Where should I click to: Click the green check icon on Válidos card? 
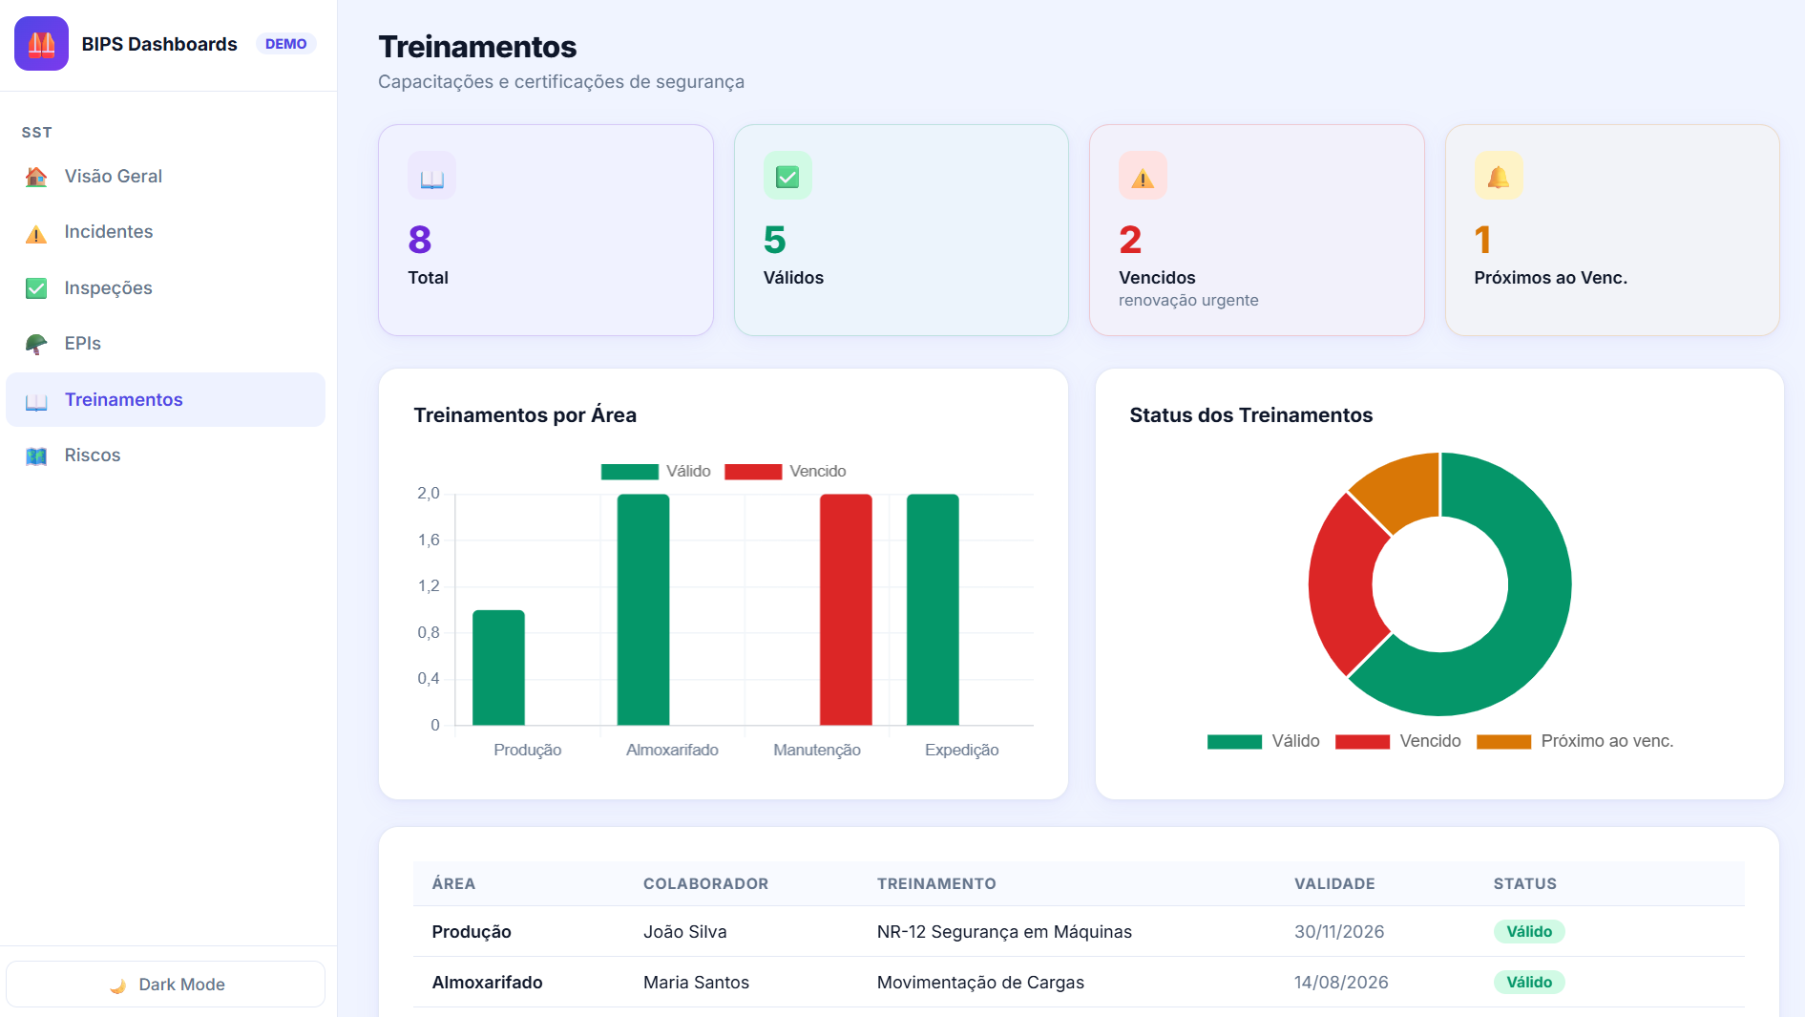pos(787,176)
